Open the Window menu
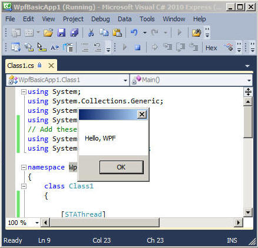Image resolution: width=258 pixels, height=248 pixels. (x=174, y=19)
